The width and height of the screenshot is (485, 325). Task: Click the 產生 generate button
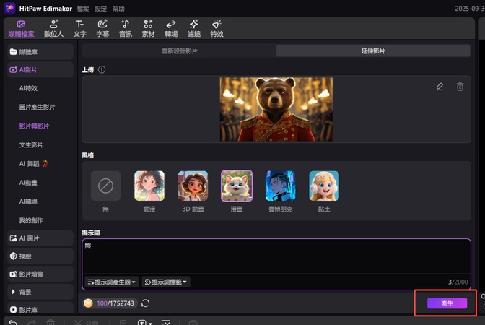(x=447, y=303)
